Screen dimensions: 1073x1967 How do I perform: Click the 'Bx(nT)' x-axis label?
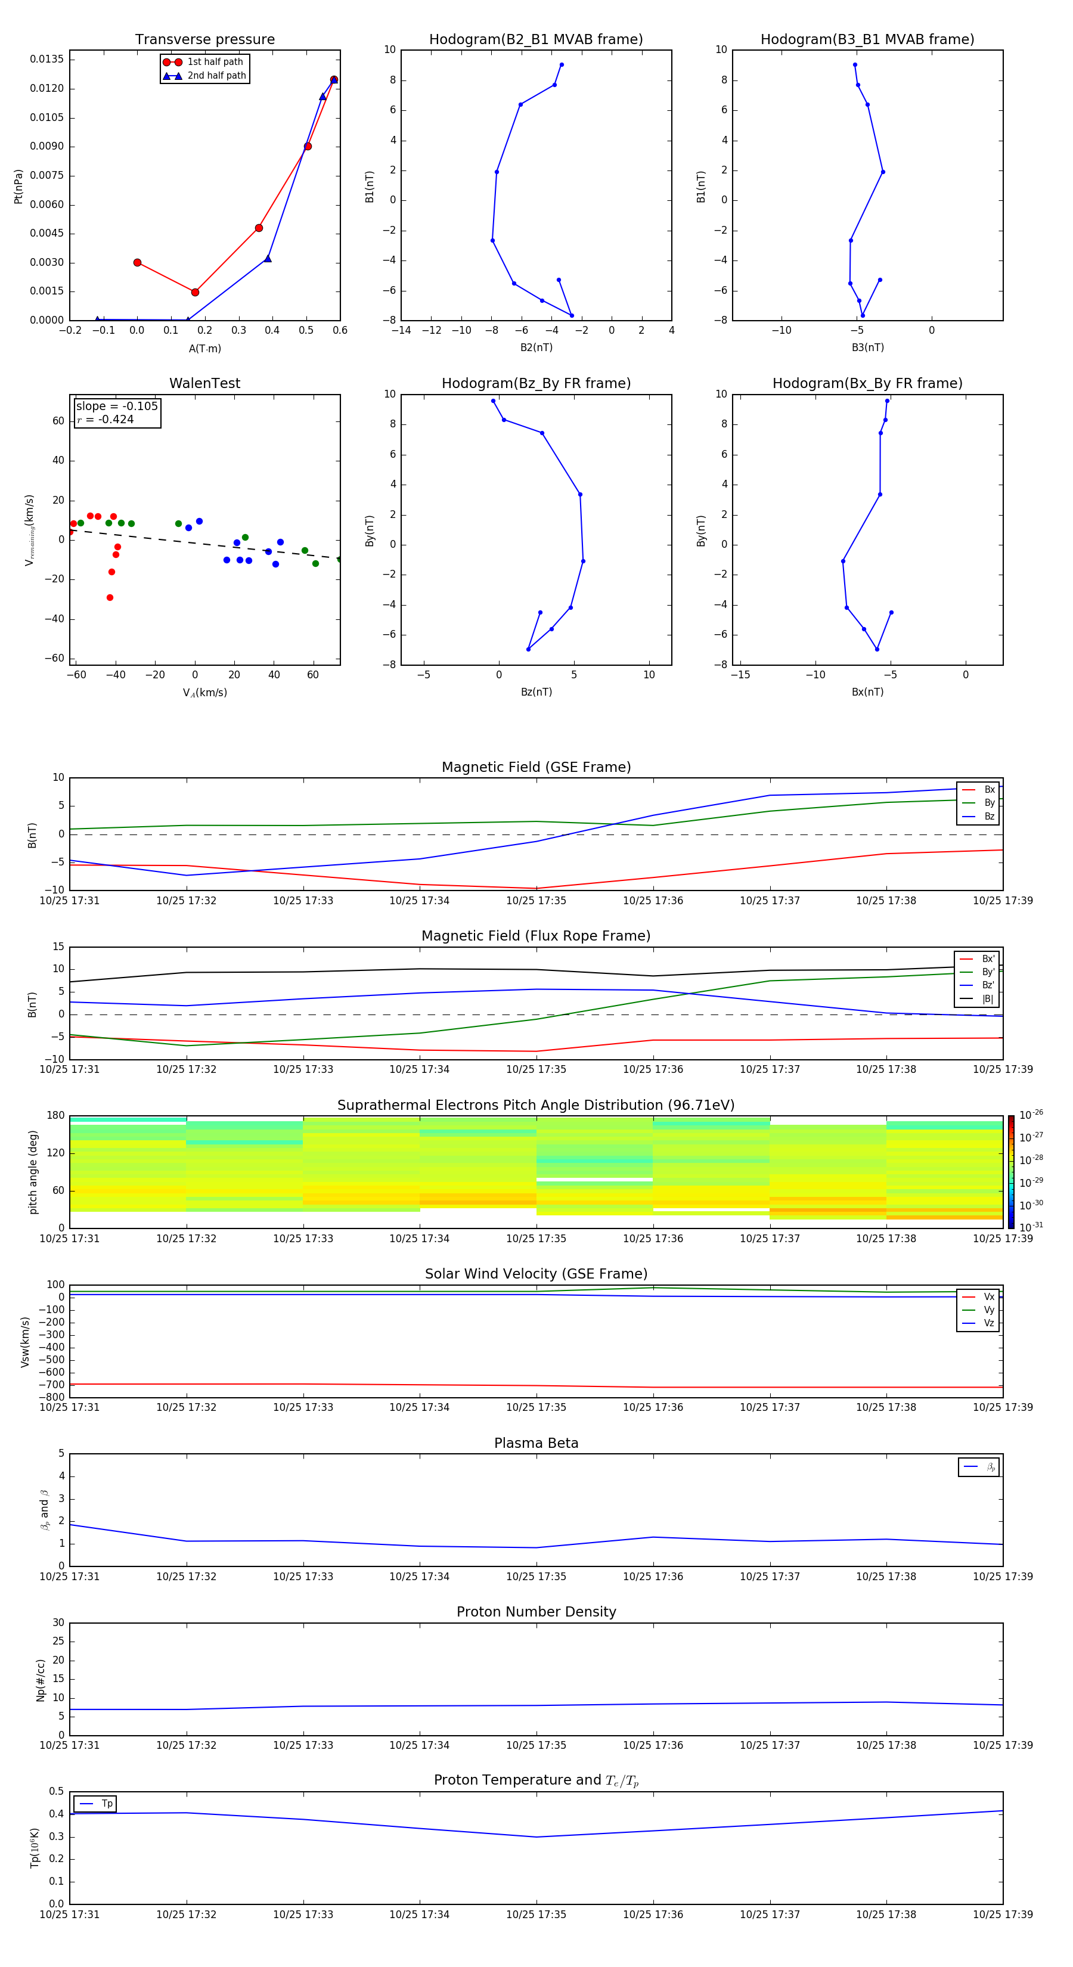pos(867,692)
